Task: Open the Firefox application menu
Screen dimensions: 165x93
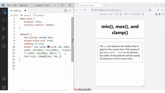Action: (x=162, y=10)
